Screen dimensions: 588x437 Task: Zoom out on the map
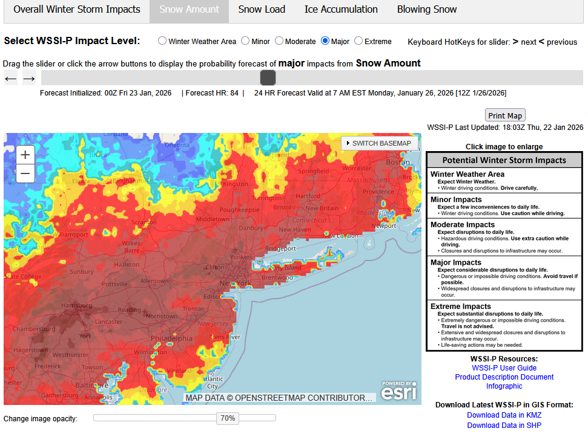click(25, 174)
